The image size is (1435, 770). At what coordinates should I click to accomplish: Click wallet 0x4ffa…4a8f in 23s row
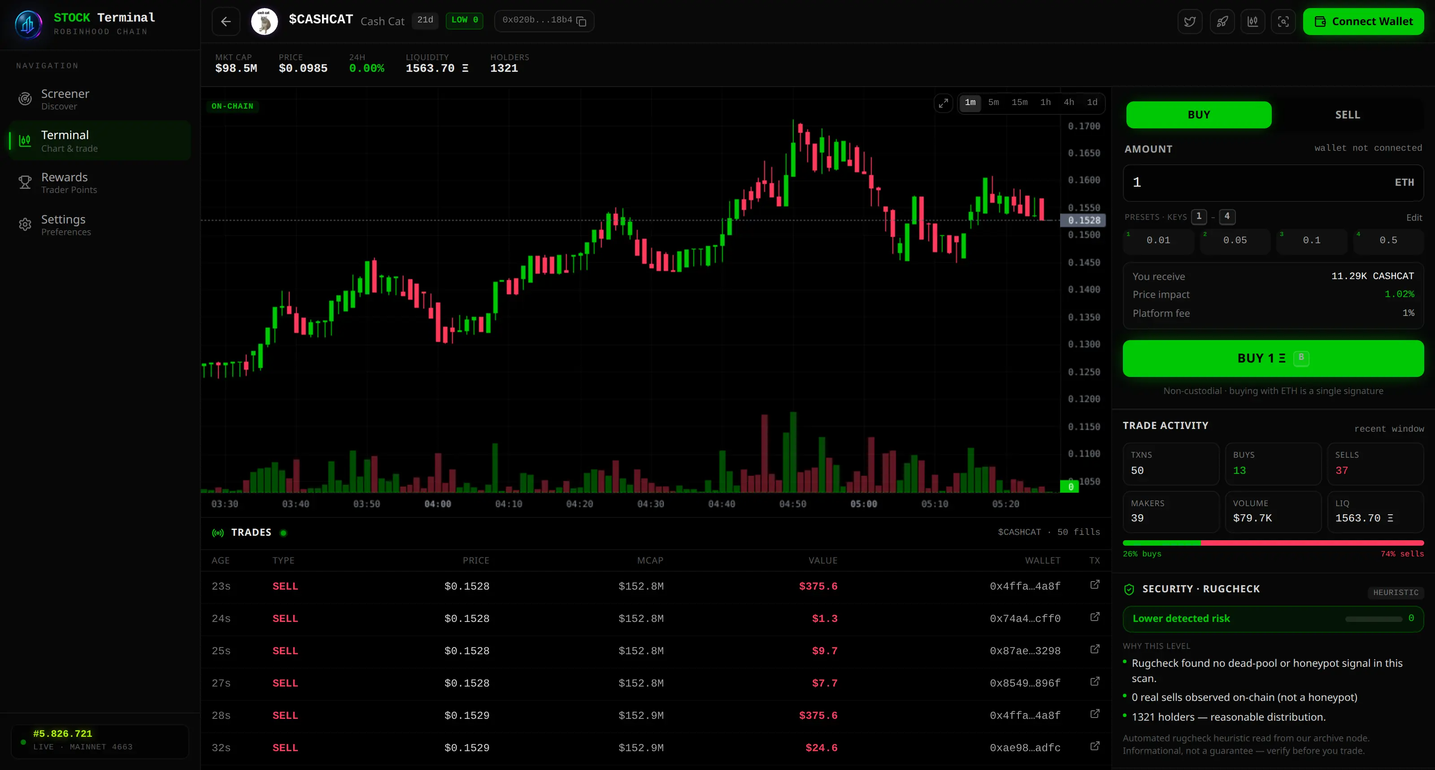1024,586
